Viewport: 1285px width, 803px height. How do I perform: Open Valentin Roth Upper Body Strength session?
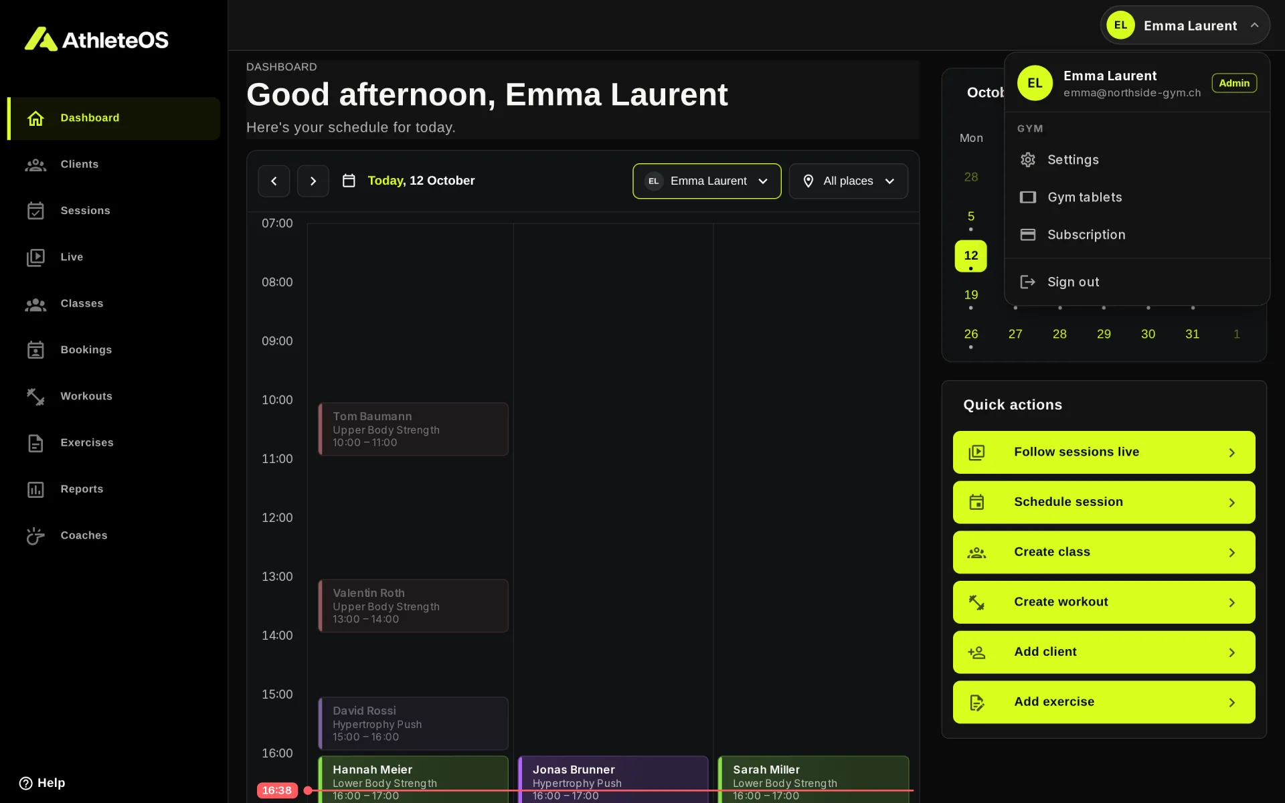point(413,606)
